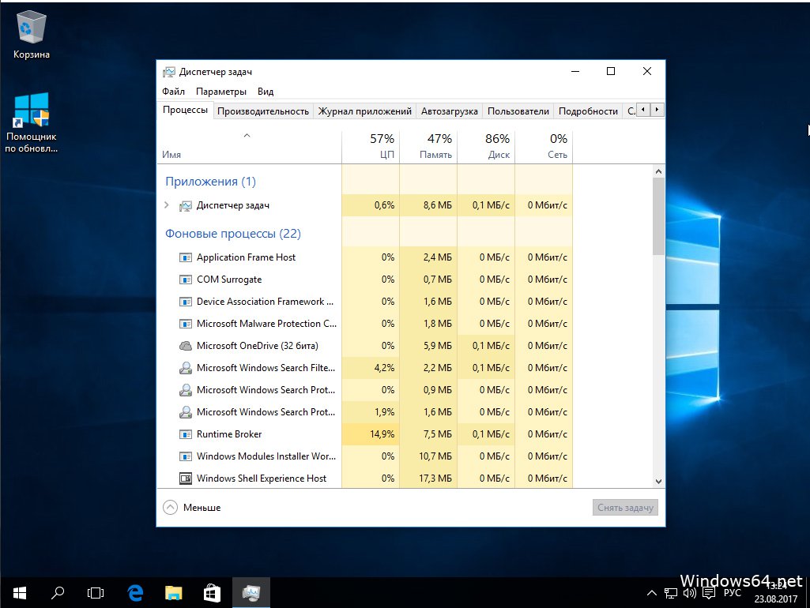Select the Application Frame Host name
Image resolution: width=810 pixels, height=608 pixels.
coord(246,257)
